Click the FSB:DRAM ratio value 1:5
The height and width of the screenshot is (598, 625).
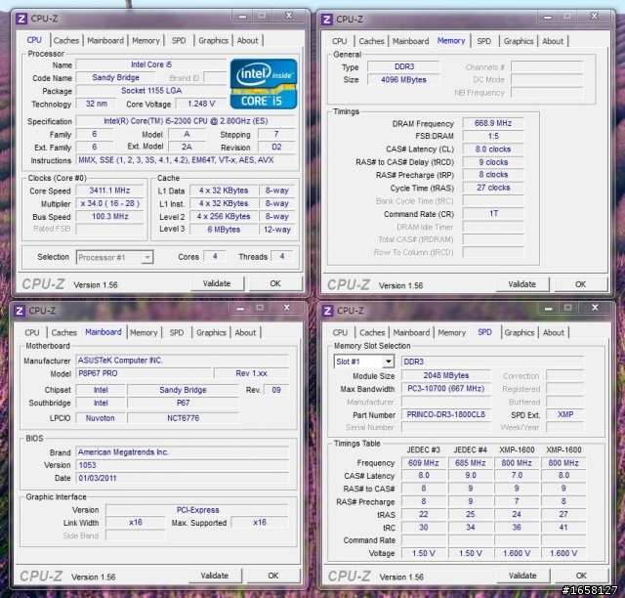tap(493, 136)
